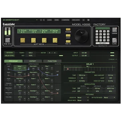122x122 pixels.
Task: Toggle the GLOBAL snapshot button
Action: 114,40
